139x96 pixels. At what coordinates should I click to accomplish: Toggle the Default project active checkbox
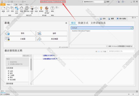[x=132, y=28]
